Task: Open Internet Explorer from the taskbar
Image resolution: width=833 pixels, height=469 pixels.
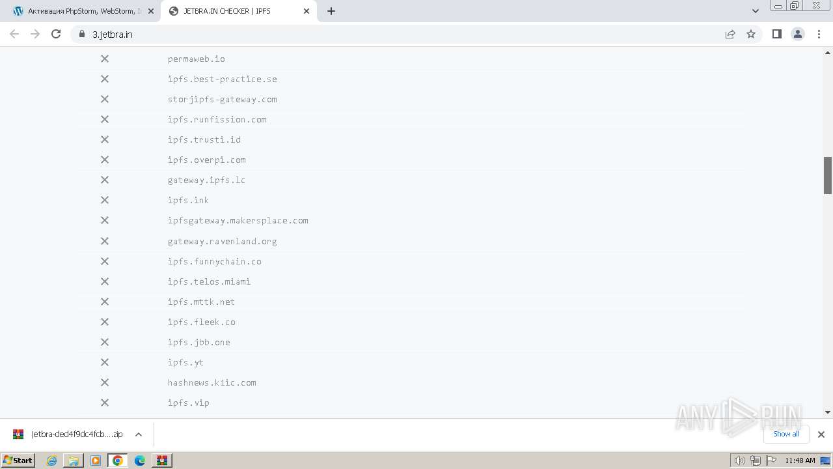Action: pos(52,461)
